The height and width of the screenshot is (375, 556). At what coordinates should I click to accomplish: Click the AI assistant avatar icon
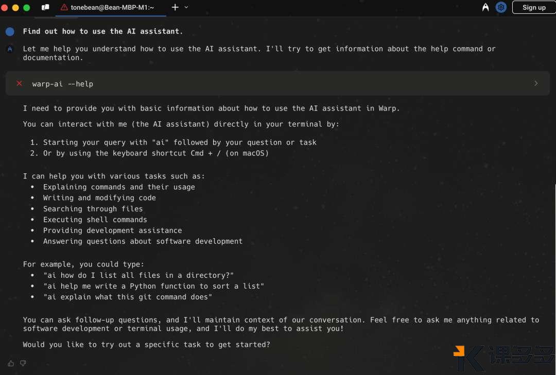(10, 49)
